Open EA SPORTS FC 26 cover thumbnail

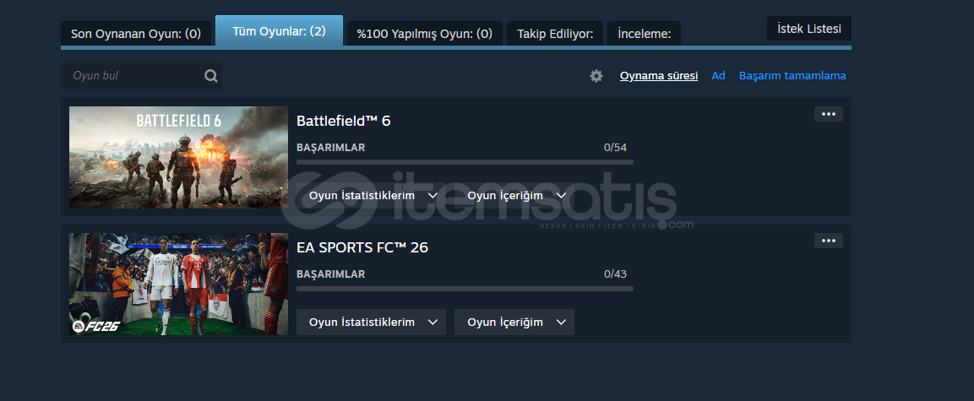178,284
